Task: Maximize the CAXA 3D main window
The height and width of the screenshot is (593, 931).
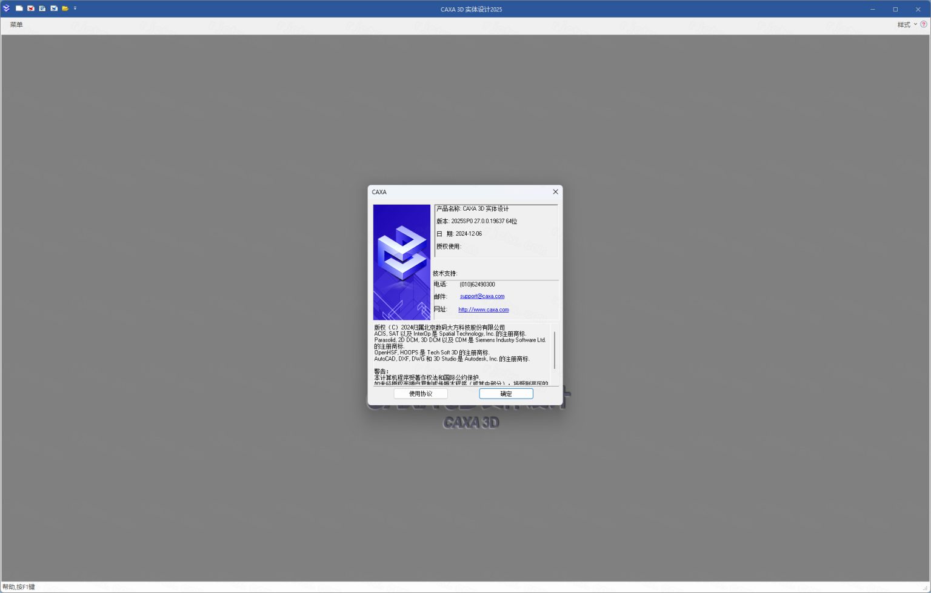Action: [895, 9]
